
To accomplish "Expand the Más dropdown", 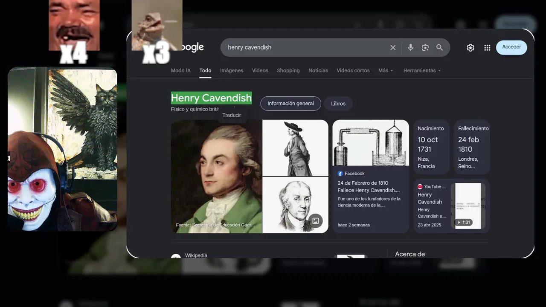I will 386,70.
